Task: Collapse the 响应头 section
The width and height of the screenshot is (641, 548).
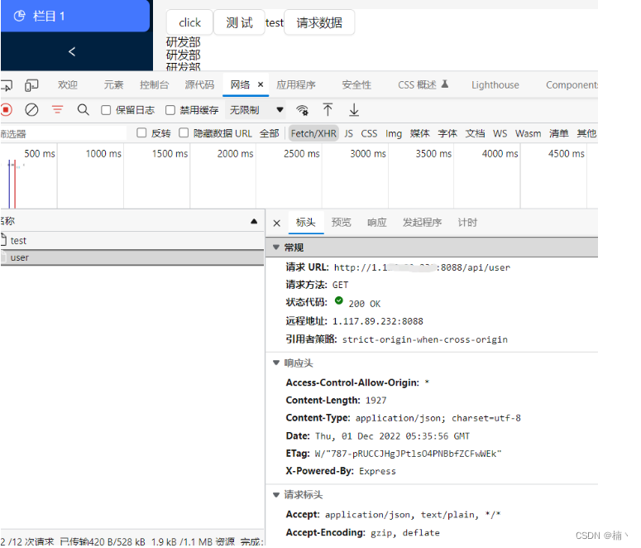Action: pos(276,363)
